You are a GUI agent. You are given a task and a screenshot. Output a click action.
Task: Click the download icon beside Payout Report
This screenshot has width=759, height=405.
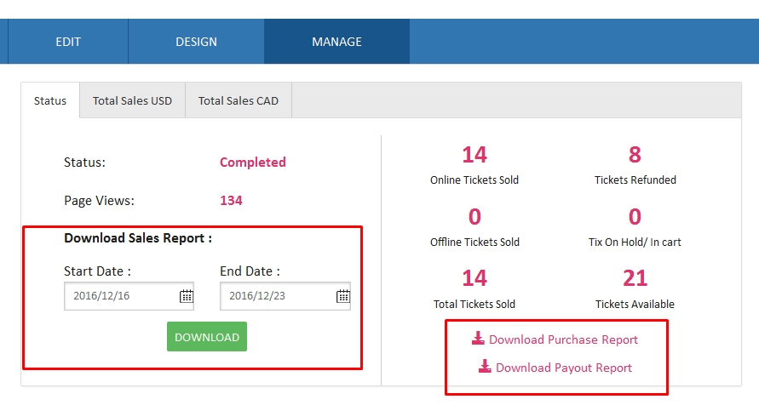(485, 367)
